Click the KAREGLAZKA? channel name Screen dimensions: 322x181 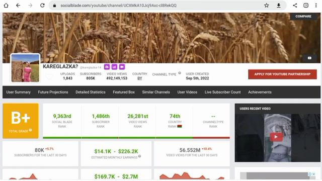[x=60, y=66]
